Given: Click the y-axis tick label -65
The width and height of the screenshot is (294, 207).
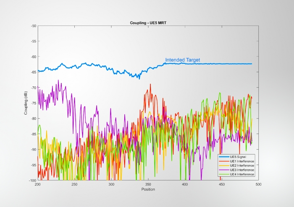Looking at the screenshot, I should (x=34, y=72).
